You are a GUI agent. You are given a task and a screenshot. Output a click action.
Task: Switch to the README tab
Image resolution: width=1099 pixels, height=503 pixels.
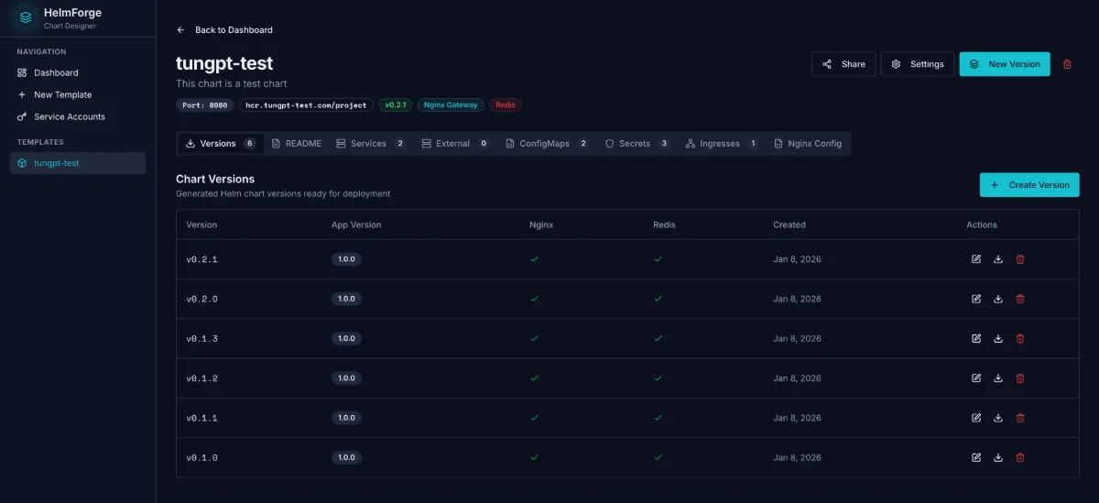[297, 144]
